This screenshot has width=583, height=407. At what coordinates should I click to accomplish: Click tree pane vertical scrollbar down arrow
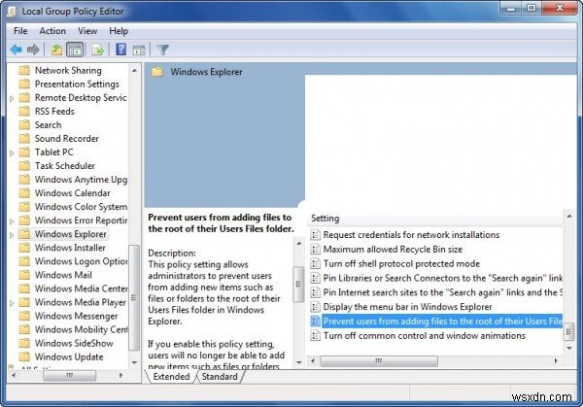(135, 362)
